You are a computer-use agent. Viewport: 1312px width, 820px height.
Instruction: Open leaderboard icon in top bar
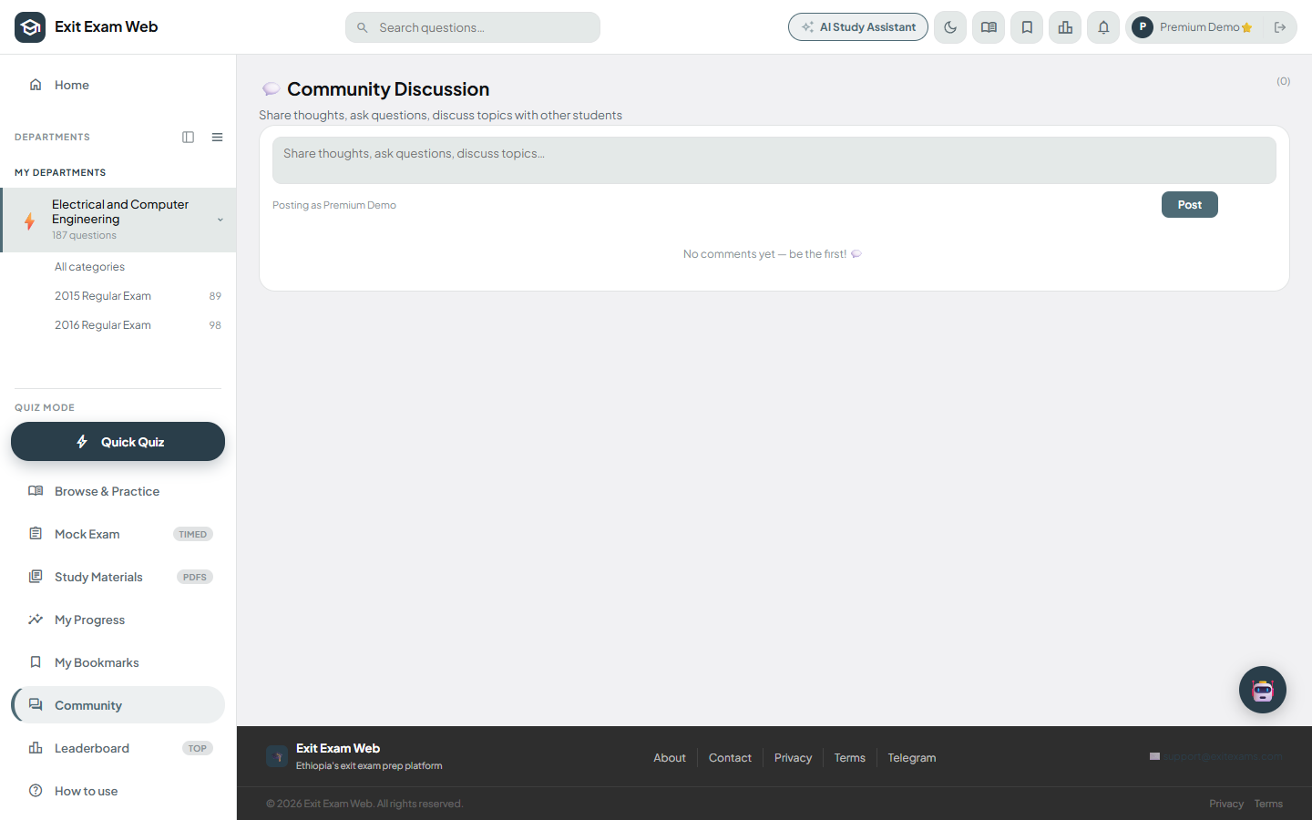pos(1065,27)
